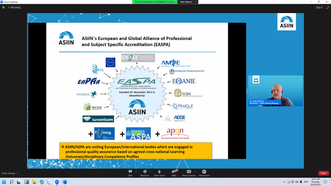Open the View Options dropdown
This screenshot has height=186, width=331.
[188, 2]
